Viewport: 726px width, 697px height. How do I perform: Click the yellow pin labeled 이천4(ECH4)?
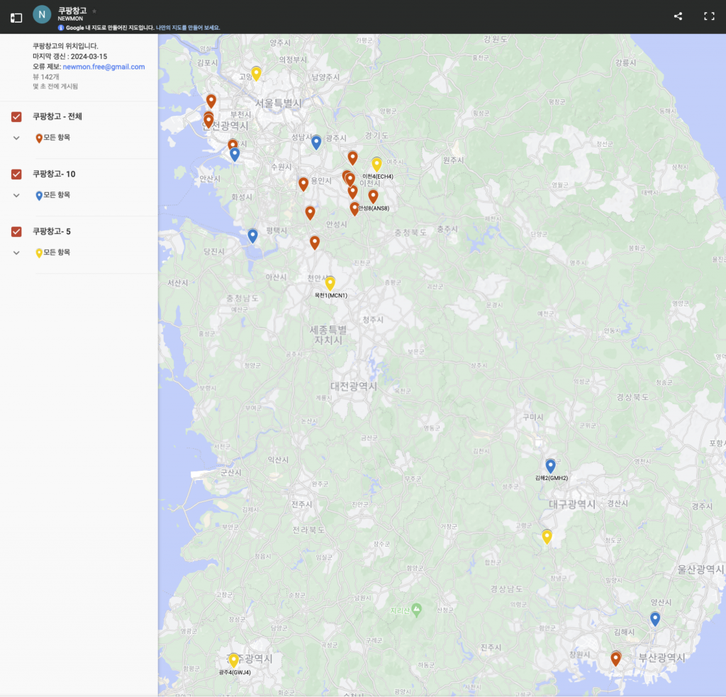click(x=377, y=164)
